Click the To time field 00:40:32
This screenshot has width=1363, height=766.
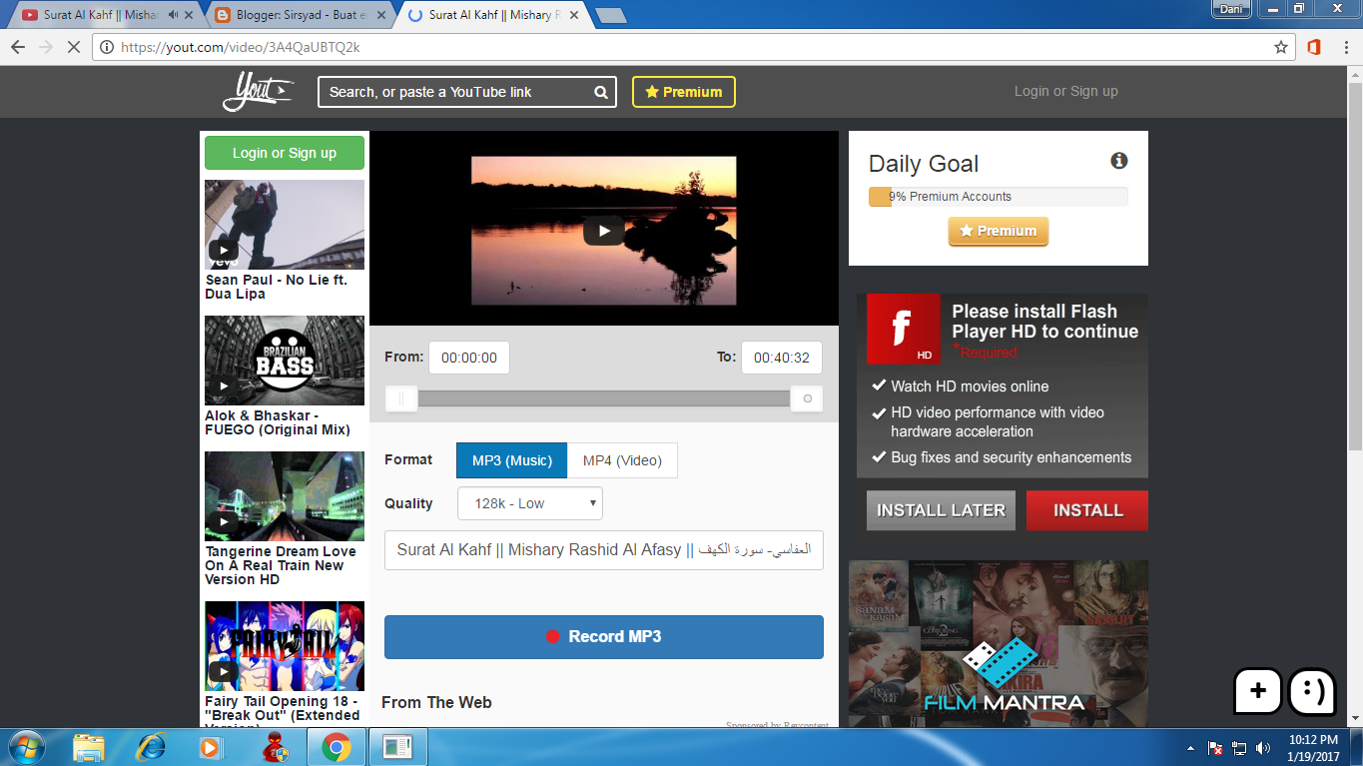(x=782, y=358)
